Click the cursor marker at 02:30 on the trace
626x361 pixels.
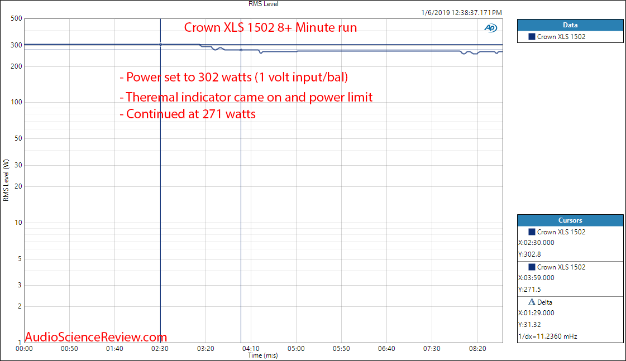tap(160, 44)
